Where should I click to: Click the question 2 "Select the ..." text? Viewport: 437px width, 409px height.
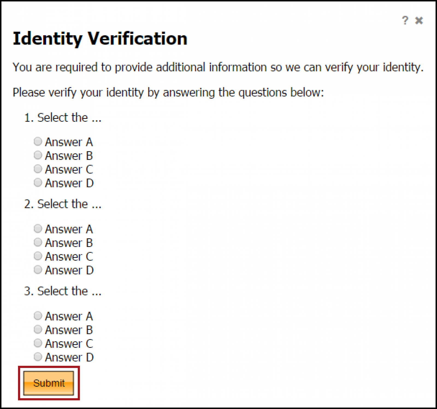click(x=63, y=204)
